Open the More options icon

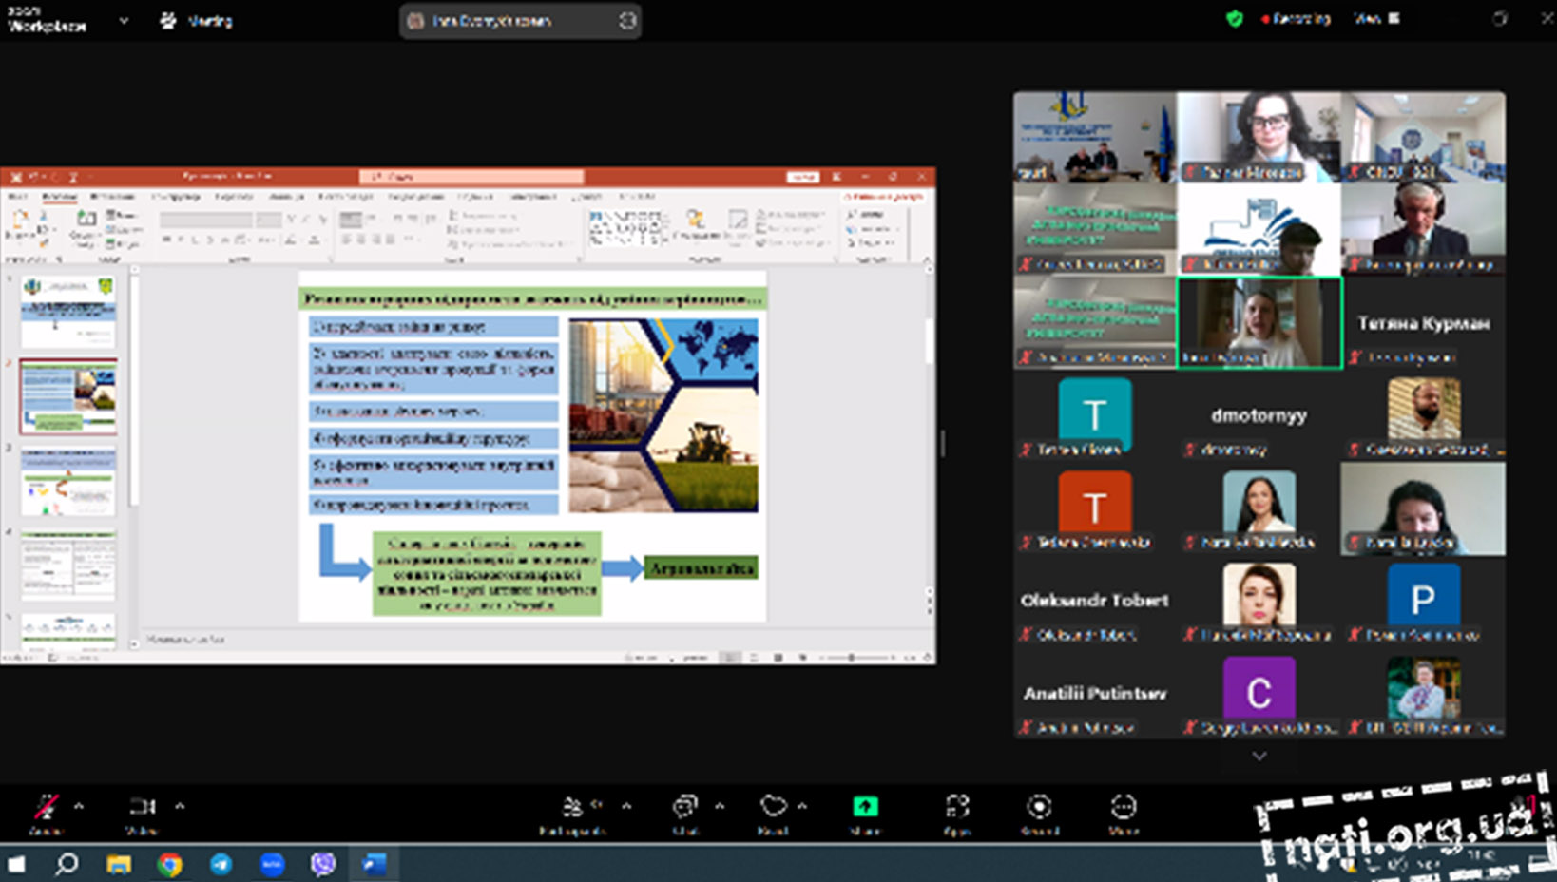pyautogui.click(x=1123, y=807)
